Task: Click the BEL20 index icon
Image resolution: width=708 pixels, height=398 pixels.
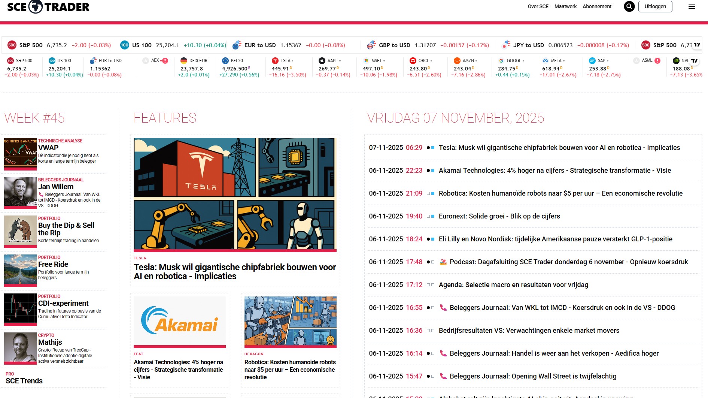Action: (225, 61)
